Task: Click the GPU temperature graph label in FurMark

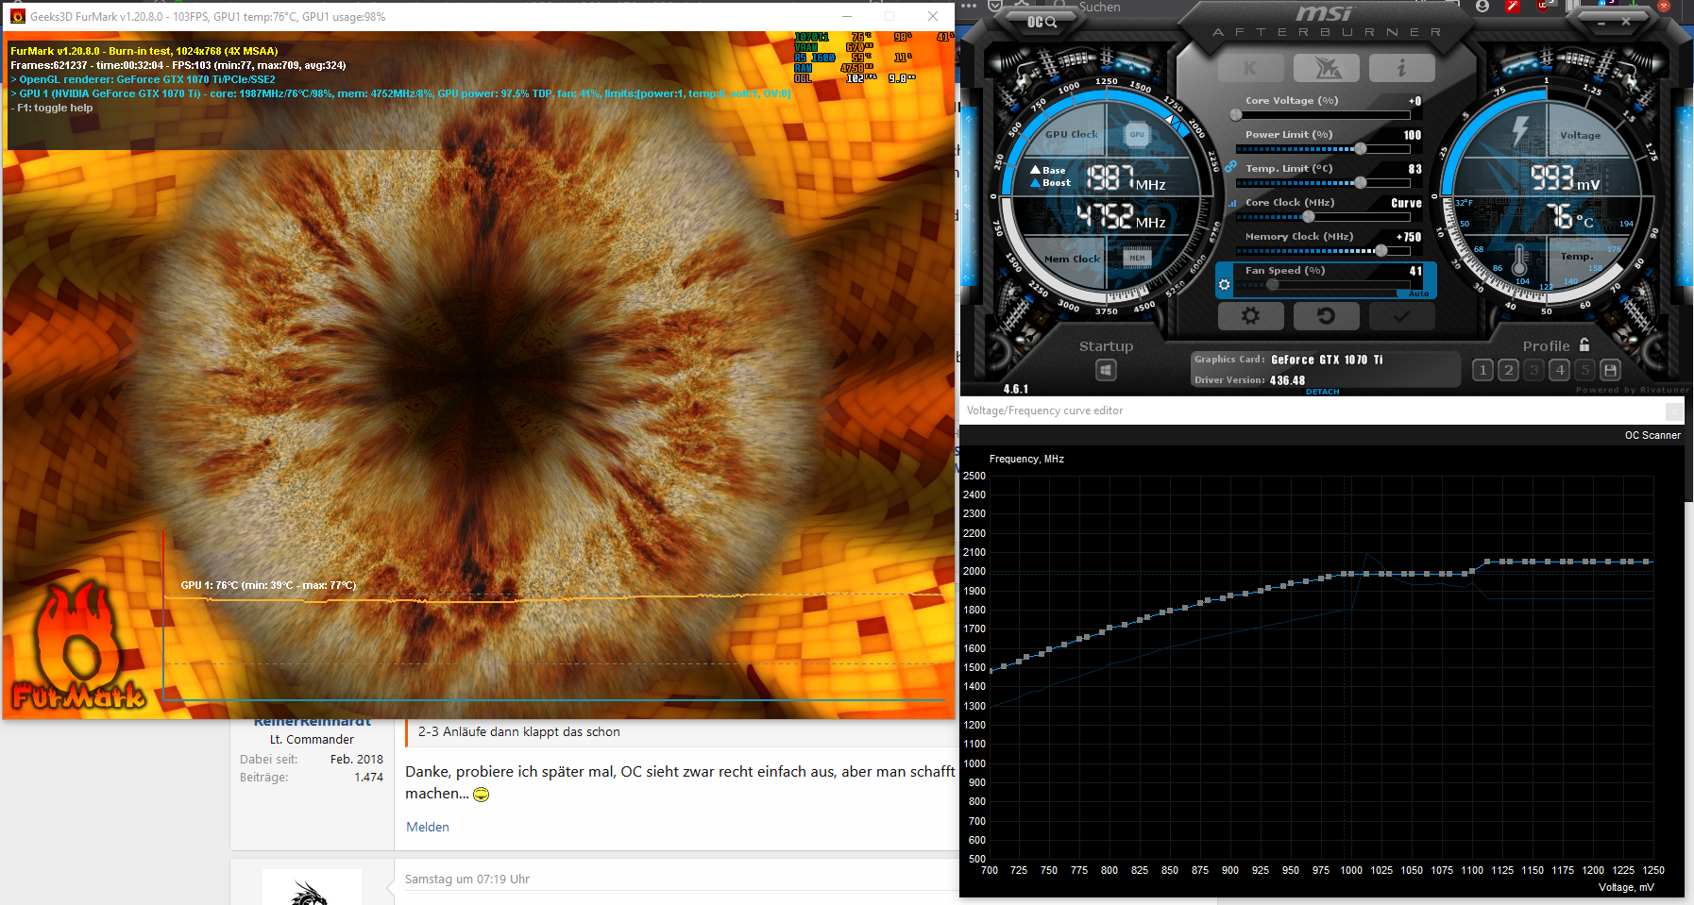Action: [x=269, y=585]
